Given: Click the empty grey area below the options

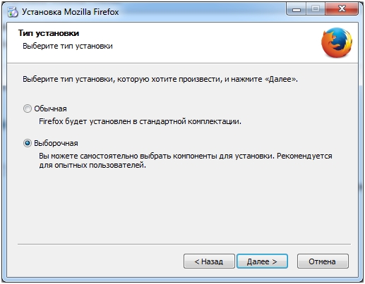Looking at the screenshot, I should coord(182,206).
